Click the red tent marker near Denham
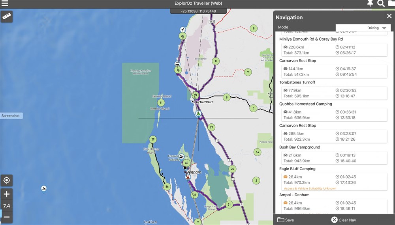 (x=188, y=177)
